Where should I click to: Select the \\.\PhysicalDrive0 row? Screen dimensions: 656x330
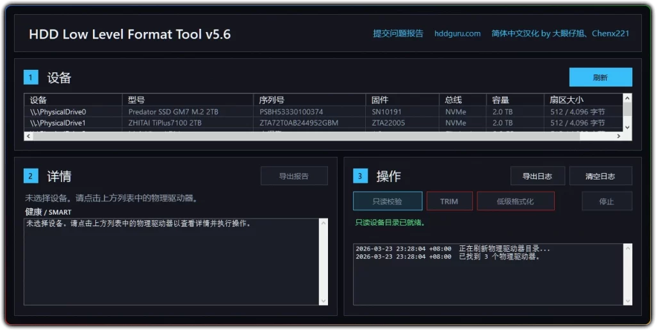(x=324, y=112)
